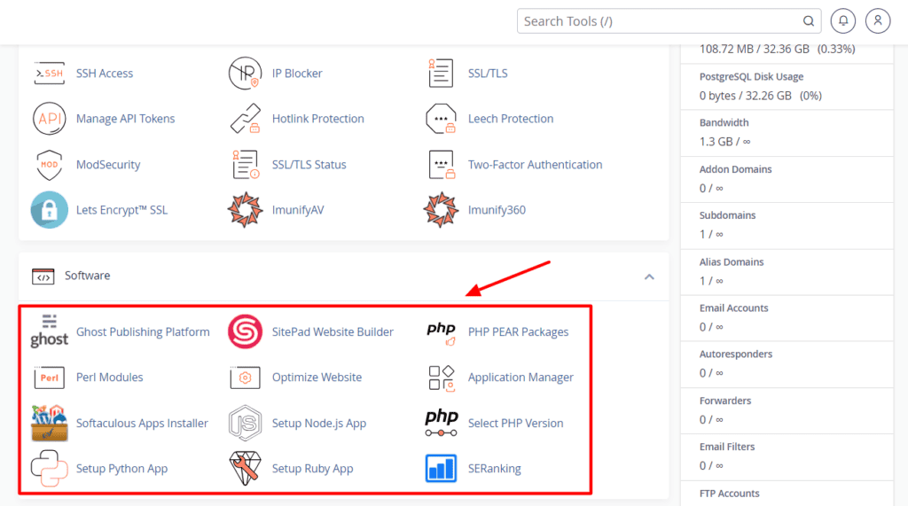Image resolution: width=908 pixels, height=506 pixels.
Task: Open Two-Factor Authentication link
Action: tap(535, 165)
